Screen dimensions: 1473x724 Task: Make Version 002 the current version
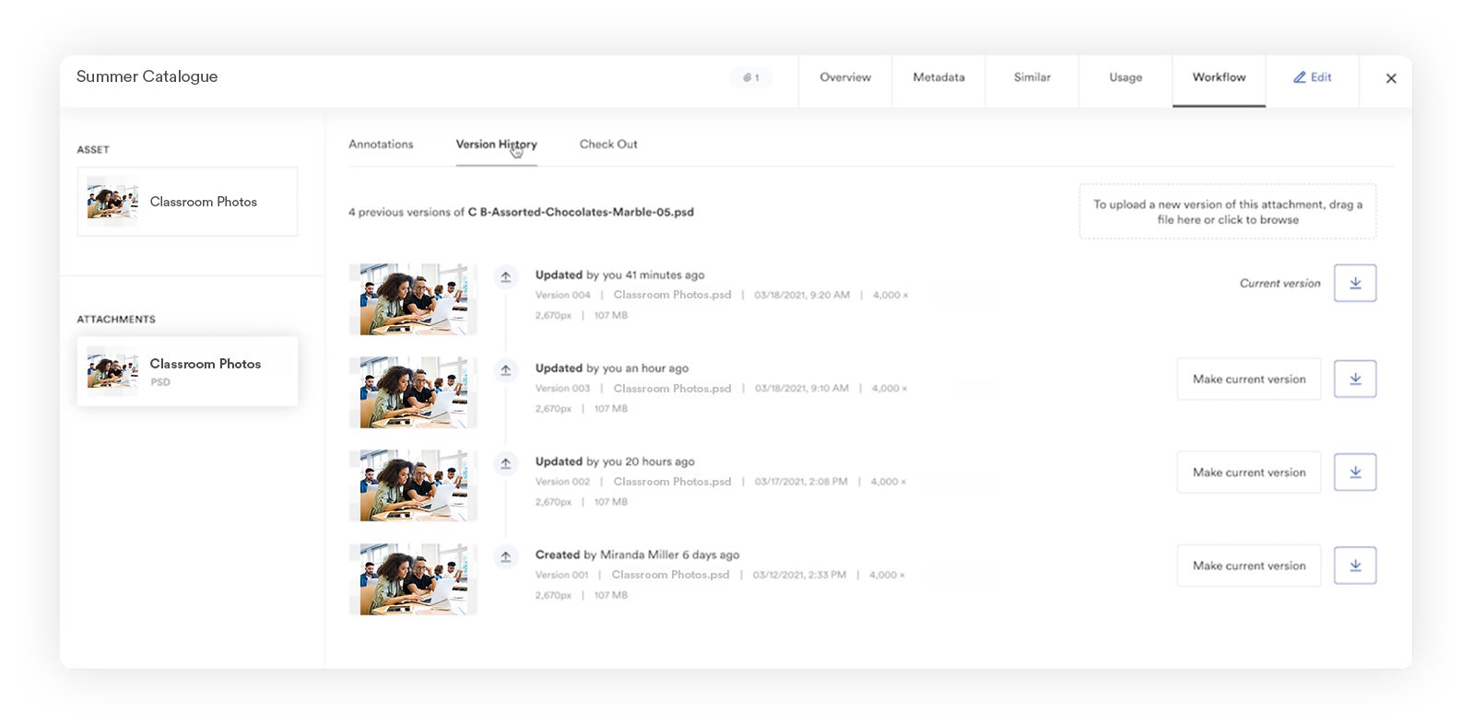(1249, 472)
